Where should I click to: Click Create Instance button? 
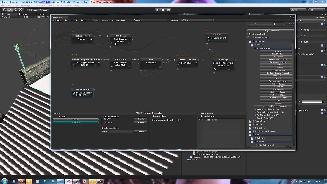point(101,20)
